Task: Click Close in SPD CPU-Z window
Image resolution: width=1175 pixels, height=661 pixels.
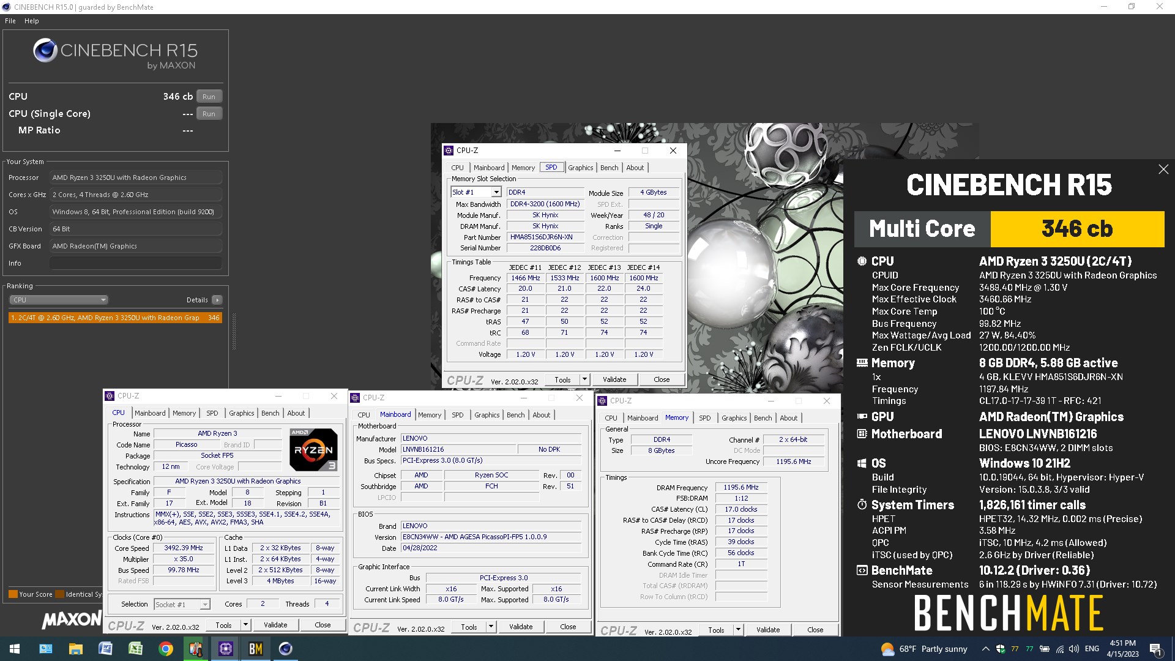Action: pos(662,379)
